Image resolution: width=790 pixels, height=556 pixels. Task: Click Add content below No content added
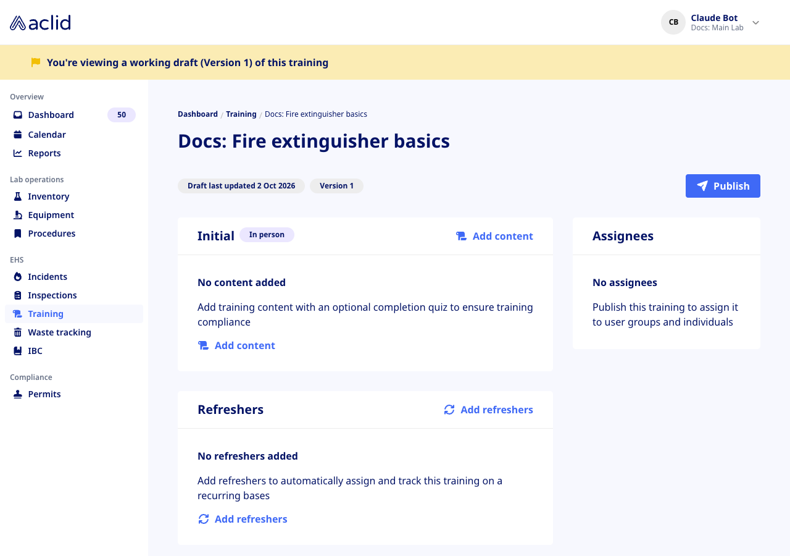(x=236, y=345)
